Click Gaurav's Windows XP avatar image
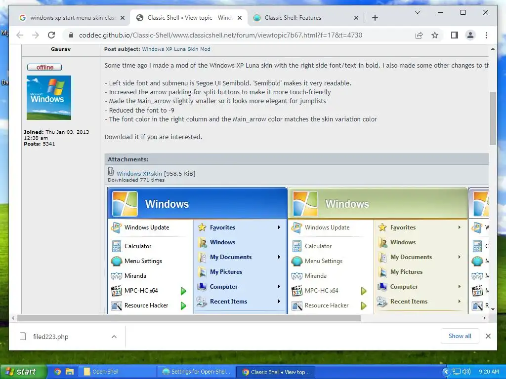Screen dimensions: 506x379 point(49,98)
